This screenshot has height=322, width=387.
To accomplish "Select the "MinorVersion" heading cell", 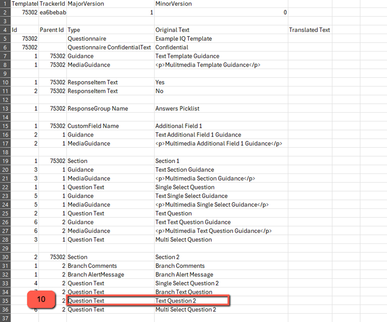I will (173, 4).
